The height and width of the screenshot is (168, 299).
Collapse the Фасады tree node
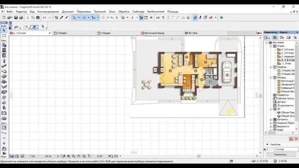pyautogui.click(x=271, y=77)
